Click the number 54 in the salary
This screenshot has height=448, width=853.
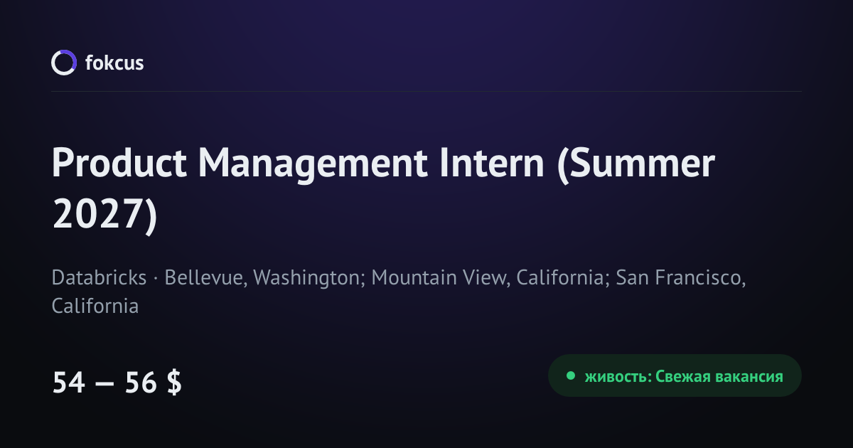pyautogui.click(x=69, y=383)
